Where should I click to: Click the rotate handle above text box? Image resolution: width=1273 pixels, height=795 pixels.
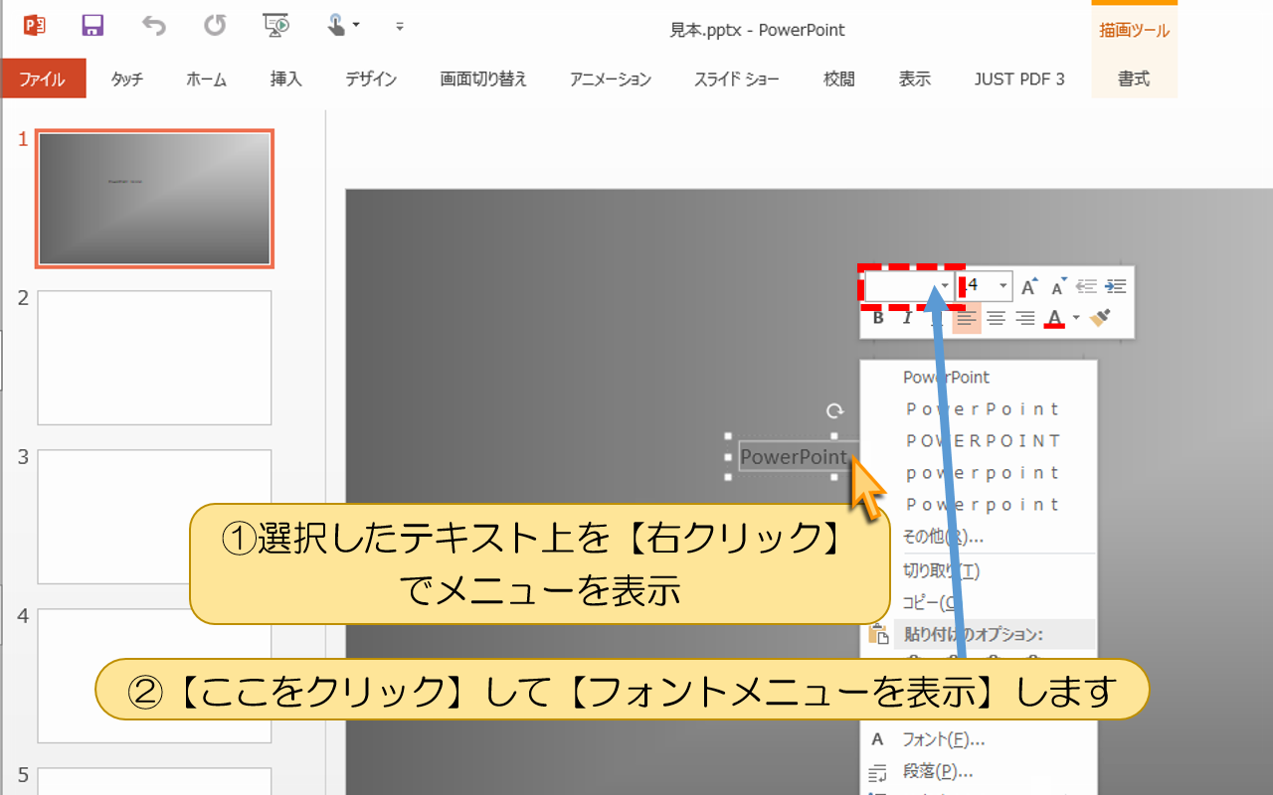click(x=834, y=410)
